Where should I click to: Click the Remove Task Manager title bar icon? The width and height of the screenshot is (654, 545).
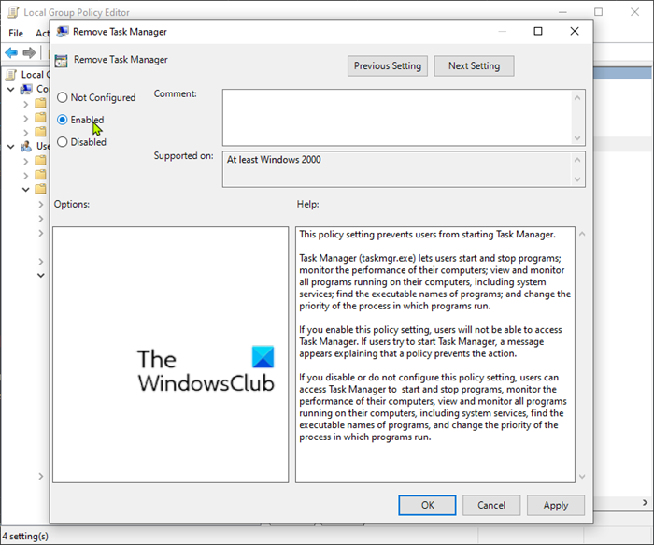(x=63, y=32)
